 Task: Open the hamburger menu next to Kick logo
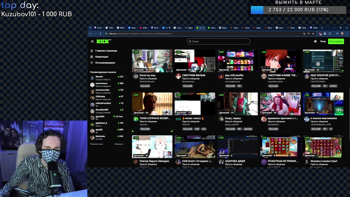92,41
